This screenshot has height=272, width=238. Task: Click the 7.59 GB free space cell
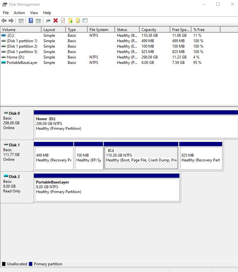[178, 62]
